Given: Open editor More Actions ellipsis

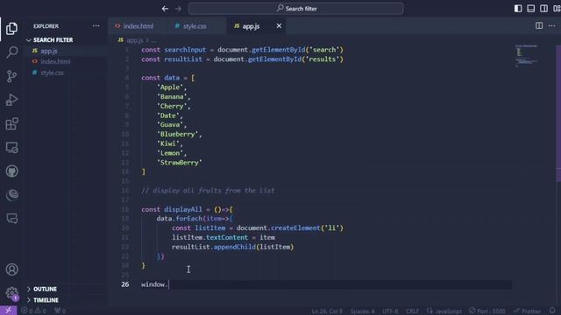Looking at the screenshot, I should (552, 25).
